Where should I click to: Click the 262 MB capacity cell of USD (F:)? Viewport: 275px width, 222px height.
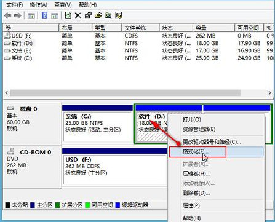[x=205, y=36]
